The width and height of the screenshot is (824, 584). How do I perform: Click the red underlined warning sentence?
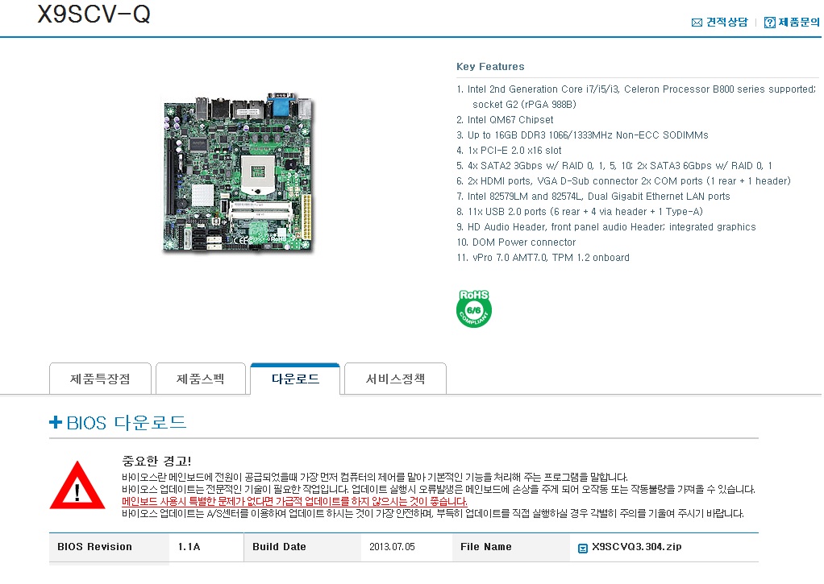pyautogui.click(x=294, y=502)
